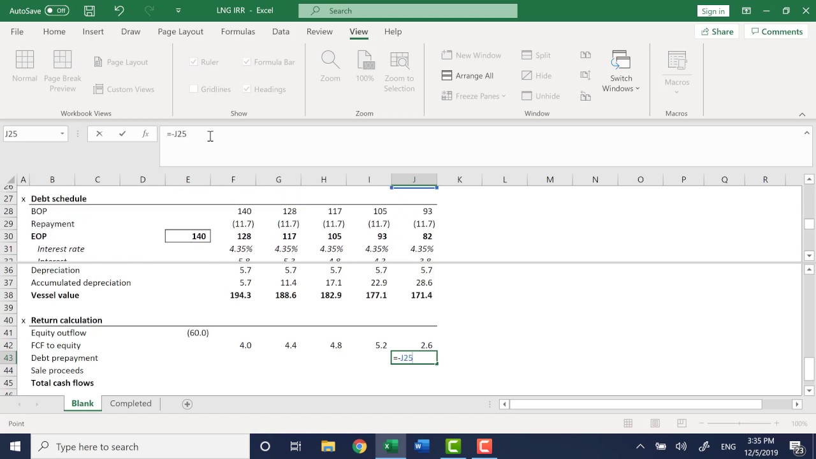This screenshot has height=459, width=816.
Task: Add a new sheet with plus icon
Action: coord(187,404)
